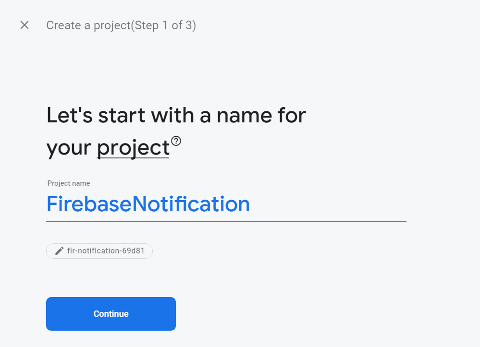Click the pencil icon to edit project ID

[x=59, y=251]
